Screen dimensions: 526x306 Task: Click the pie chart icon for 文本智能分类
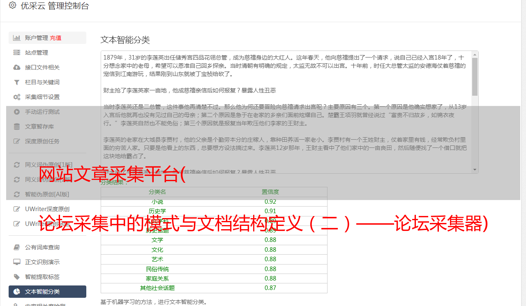tap(17, 292)
